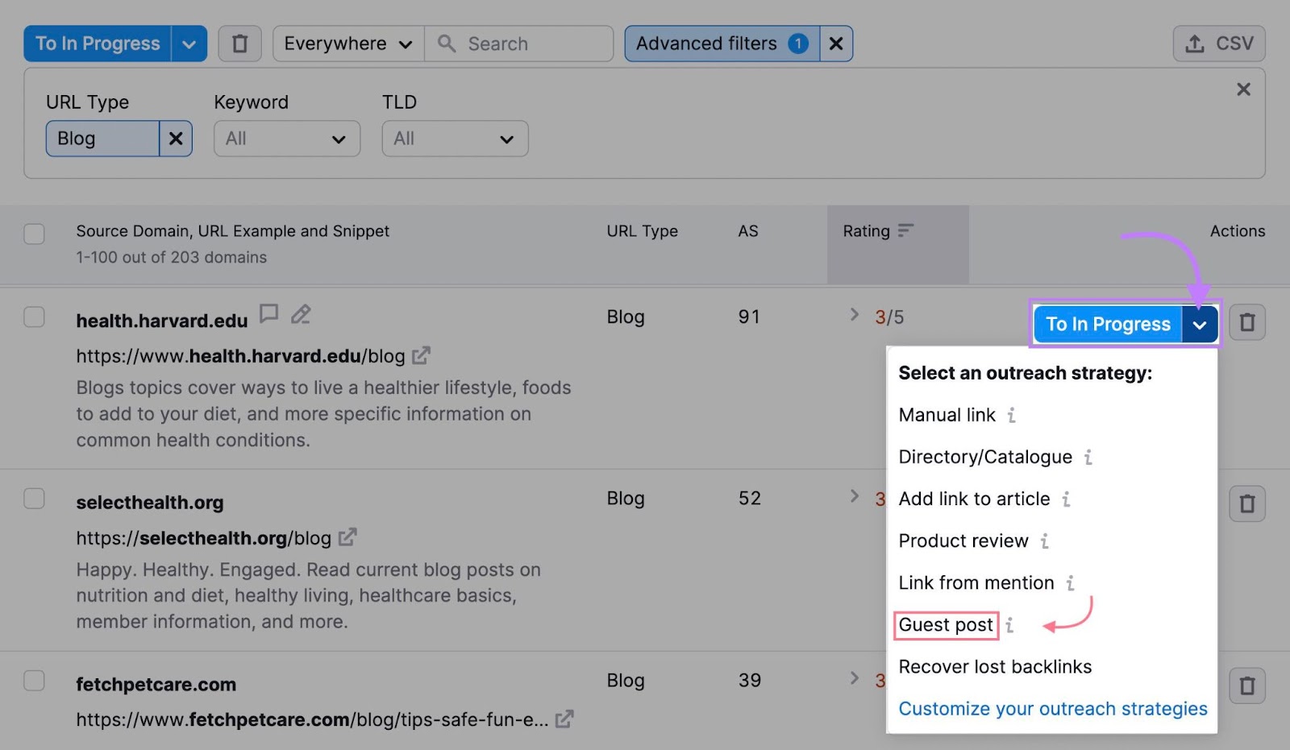This screenshot has width=1290, height=750.
Task: Click Customize your outreach strategies
Action: click(1051, 709)
